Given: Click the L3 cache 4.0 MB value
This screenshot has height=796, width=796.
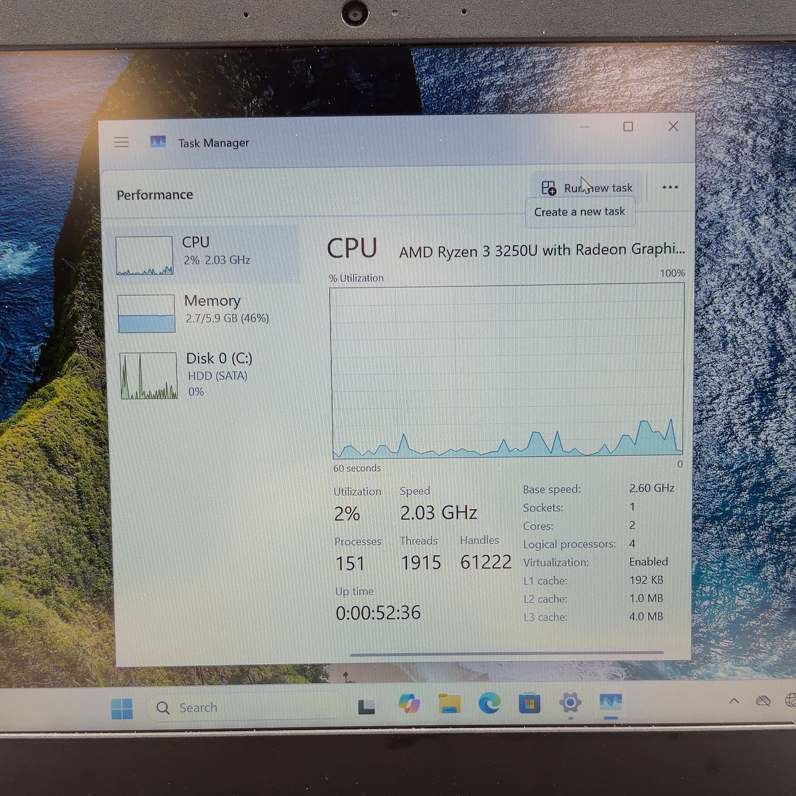Looking at the screenshot, I should (646, 617).
